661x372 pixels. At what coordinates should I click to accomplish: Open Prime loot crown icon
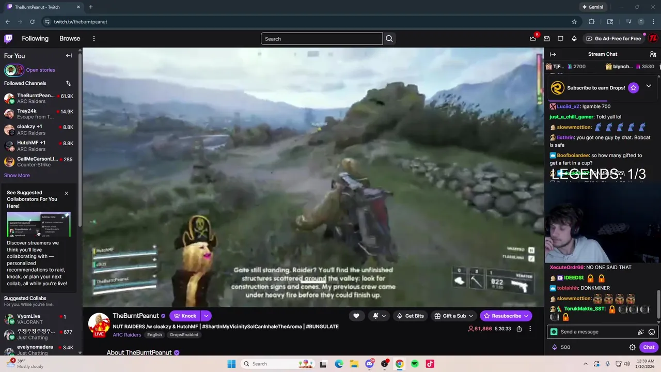click(x=533, y=39)
